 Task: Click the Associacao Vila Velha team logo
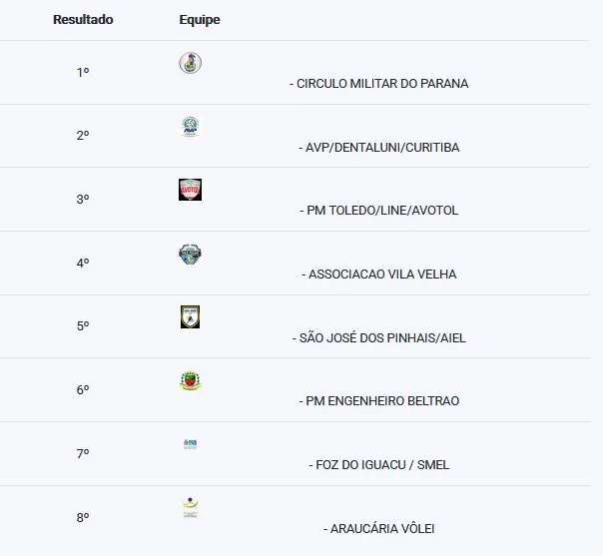[190, 254]
